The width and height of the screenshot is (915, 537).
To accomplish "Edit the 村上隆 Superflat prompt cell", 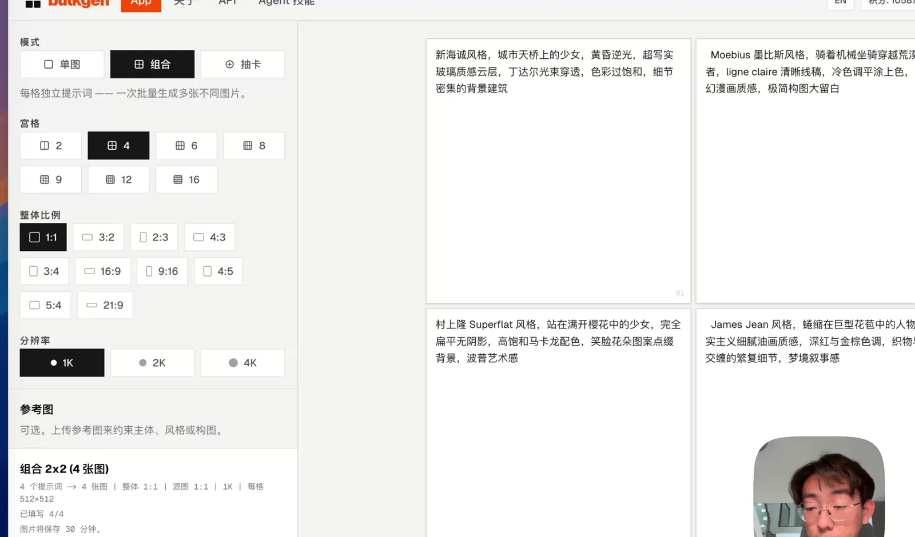I will click(x=559, y=423).
